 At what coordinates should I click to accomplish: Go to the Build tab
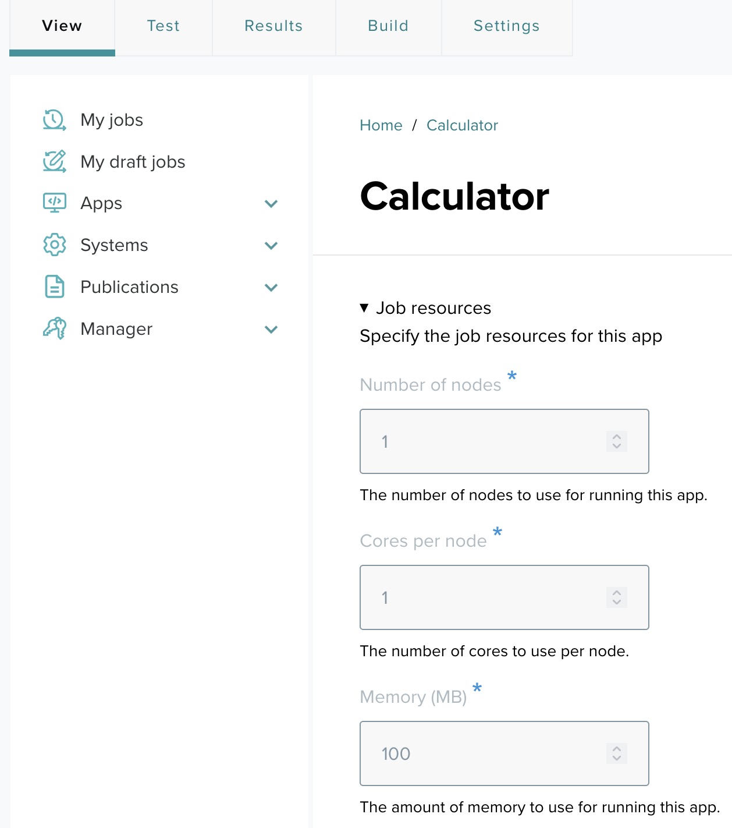(388, 26)
